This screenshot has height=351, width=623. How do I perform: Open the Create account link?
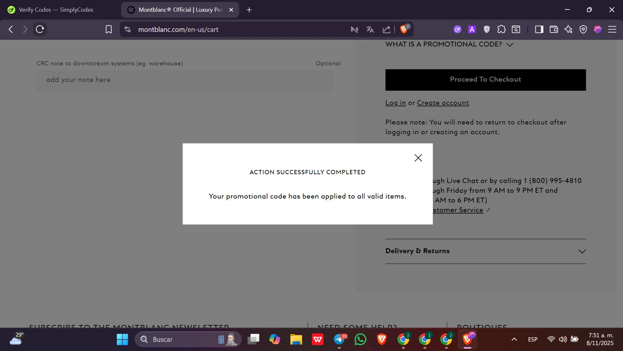pyautogui.click(x=443, y=103)
